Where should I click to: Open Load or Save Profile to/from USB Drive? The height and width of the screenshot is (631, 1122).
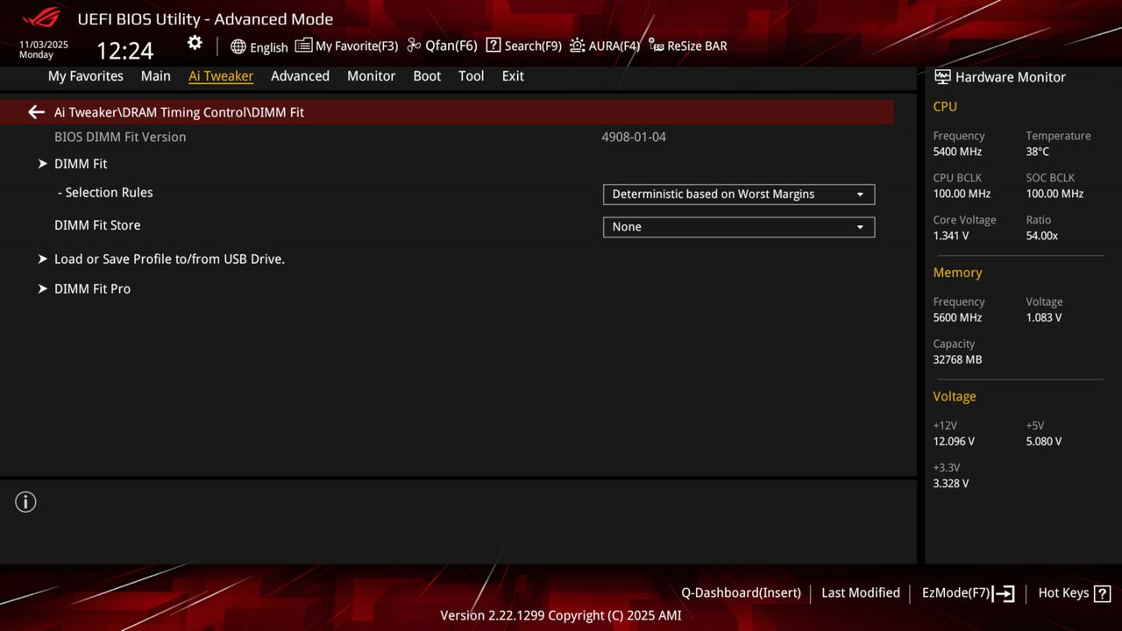point(169,259)
